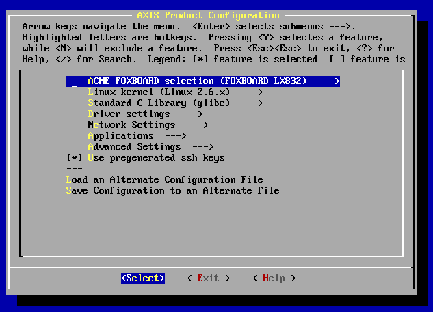The width and height of the screenshot is (433, 312).
Task: Click the AXIS Product Configuration title
Action: point(209,15)
